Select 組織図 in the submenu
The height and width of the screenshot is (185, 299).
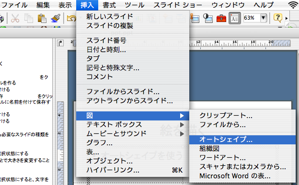point(242,149)
